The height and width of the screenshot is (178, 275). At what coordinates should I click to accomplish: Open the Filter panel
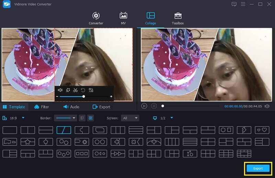pos(42,107)
